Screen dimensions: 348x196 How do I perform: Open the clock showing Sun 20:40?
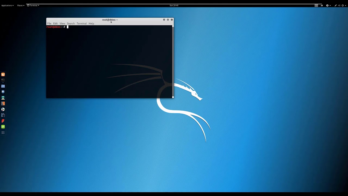[174, 5]
